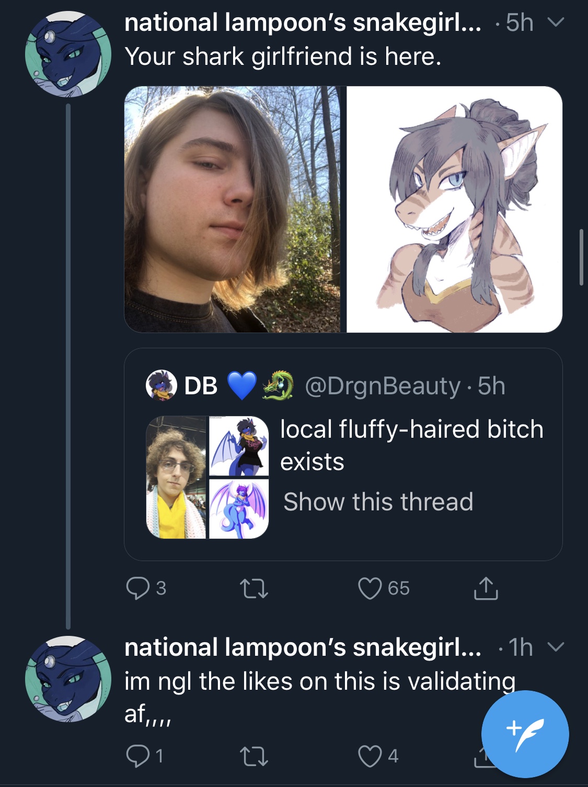
Task: Open the purple-winged dragon art thumbnail
Action: tap(239, 509)
